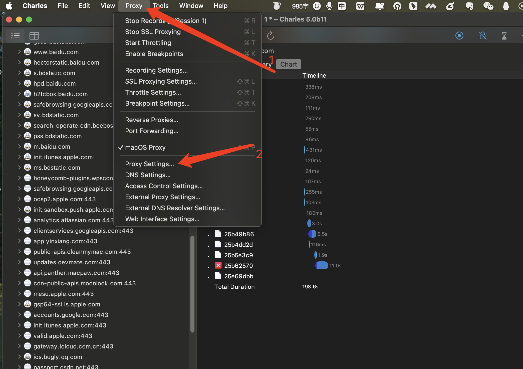Viewport: 523px width, 369px height.
Task: Click the 6.5s timeline bar
Action: [x=312, y=234]
